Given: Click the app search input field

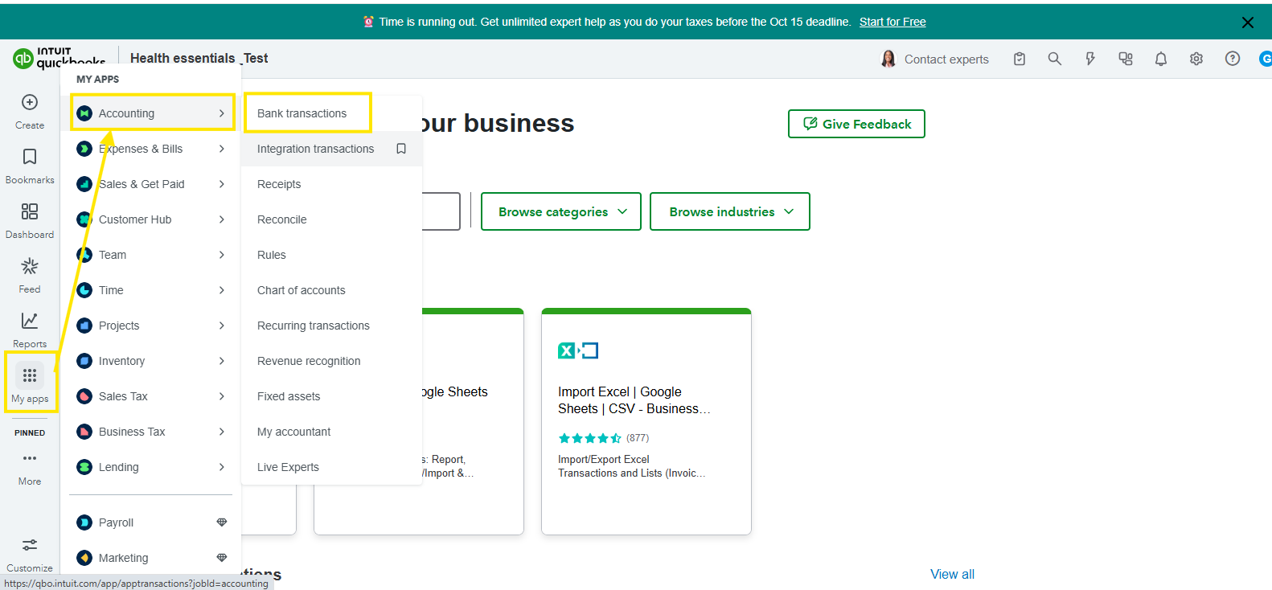Looking at the screenshot, I should click(x=441, y=211).
